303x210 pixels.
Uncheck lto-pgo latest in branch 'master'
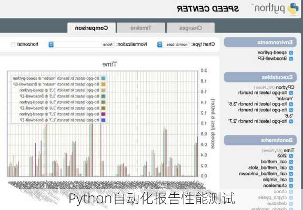(x=291, y=93)
